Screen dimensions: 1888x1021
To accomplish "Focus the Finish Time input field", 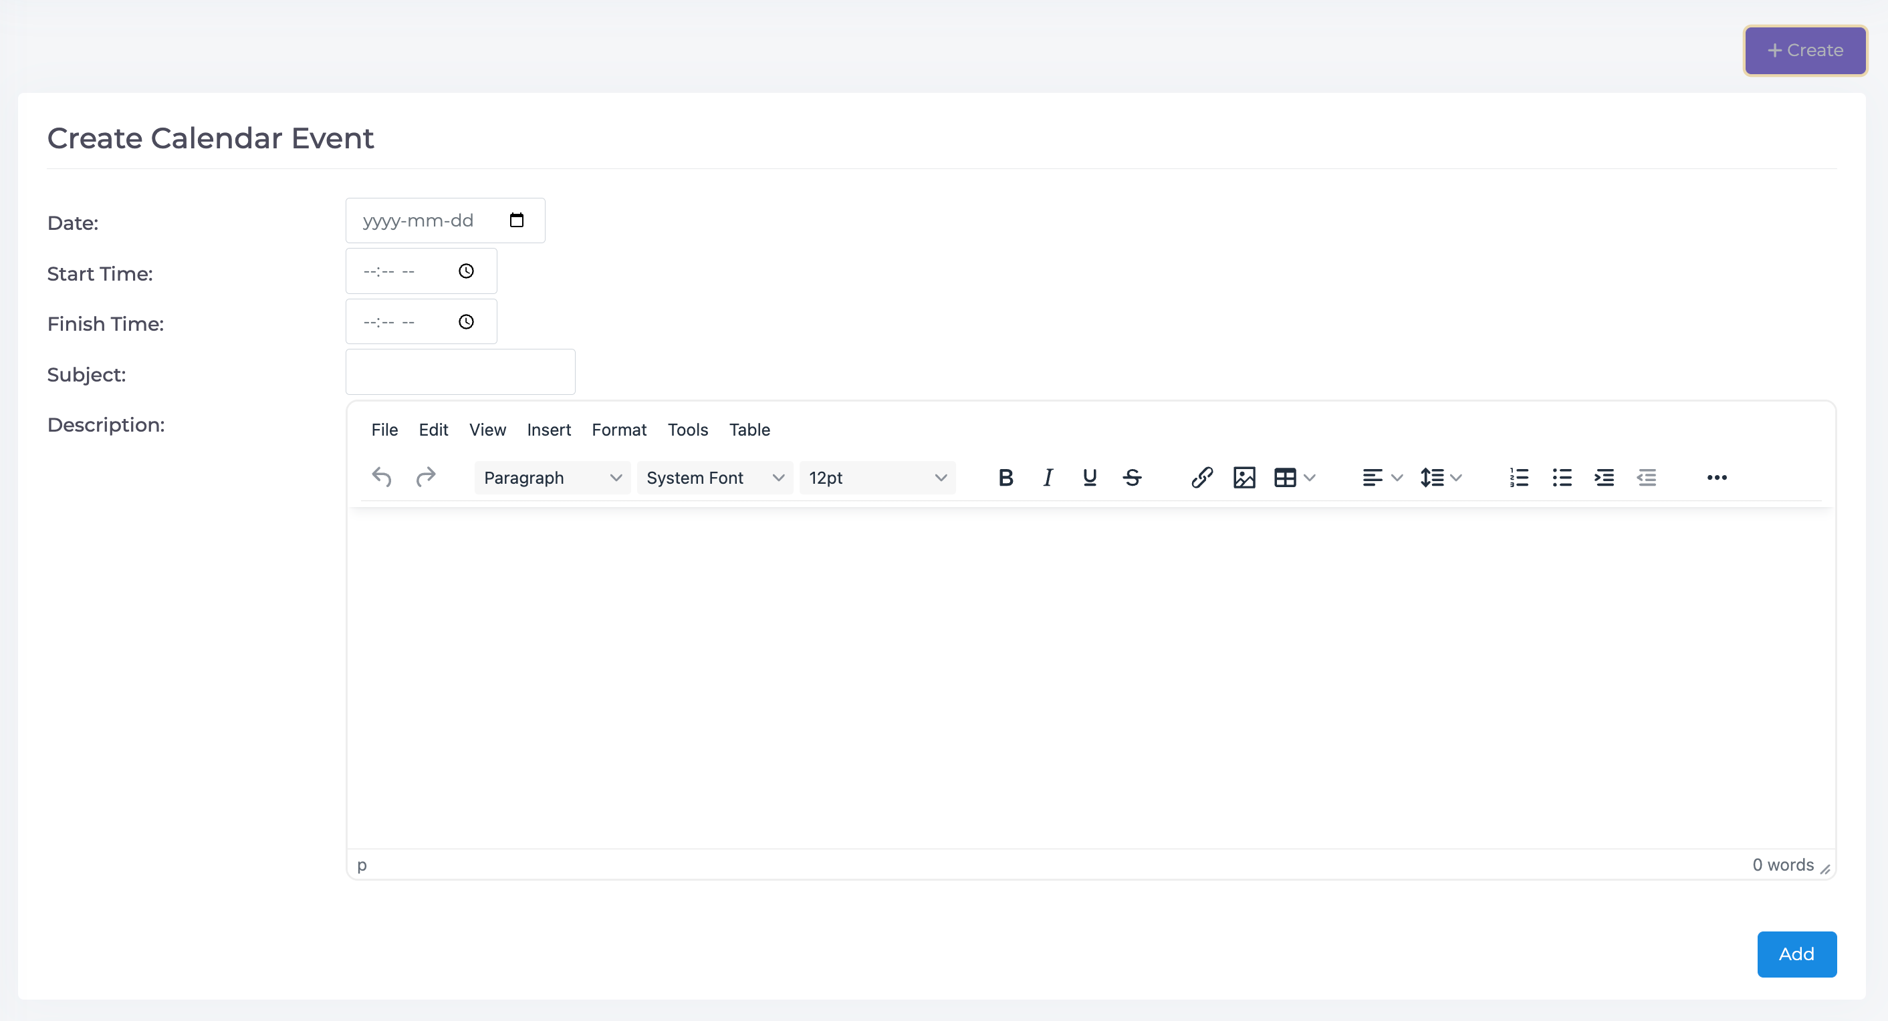I will coord(421,321).
